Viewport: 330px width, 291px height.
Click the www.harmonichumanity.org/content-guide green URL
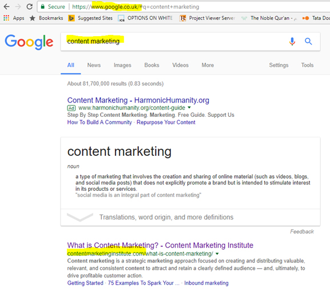coord(132,108)
